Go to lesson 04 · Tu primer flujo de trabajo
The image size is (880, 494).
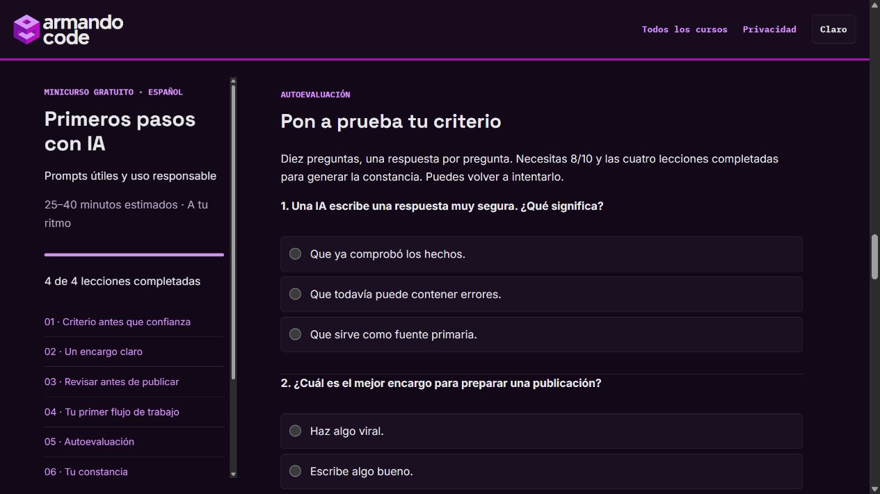(112, 411)
